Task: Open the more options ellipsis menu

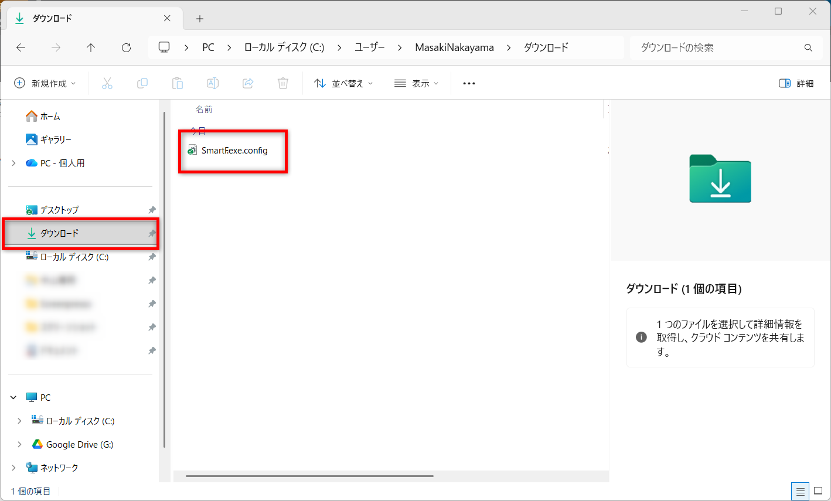Action: coord(469,83)
